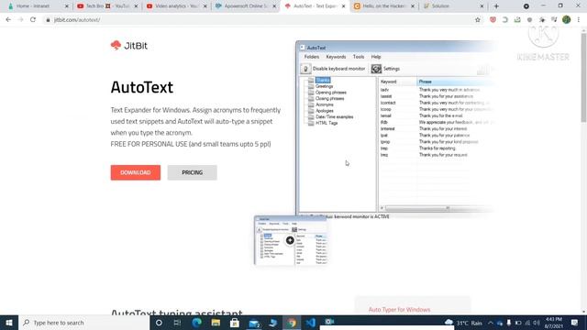
Task: Click the red DOWNLOAD button
Action: tap(136, 172)
